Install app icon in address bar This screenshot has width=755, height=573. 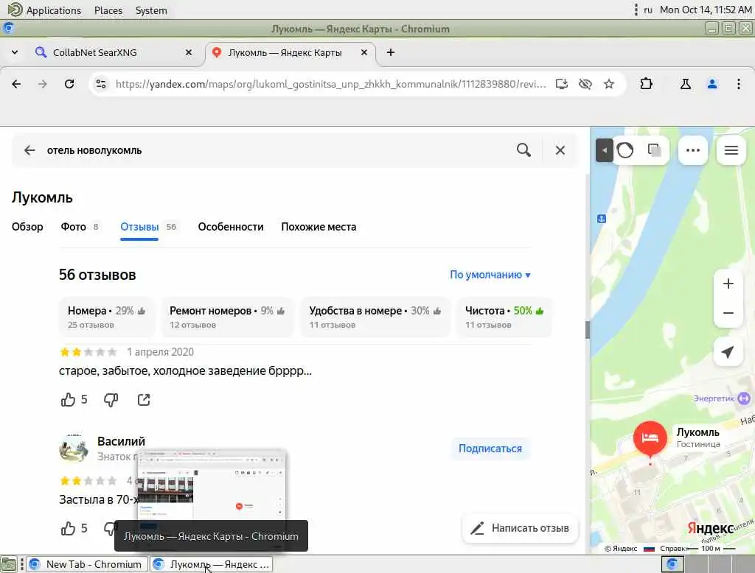561,84
